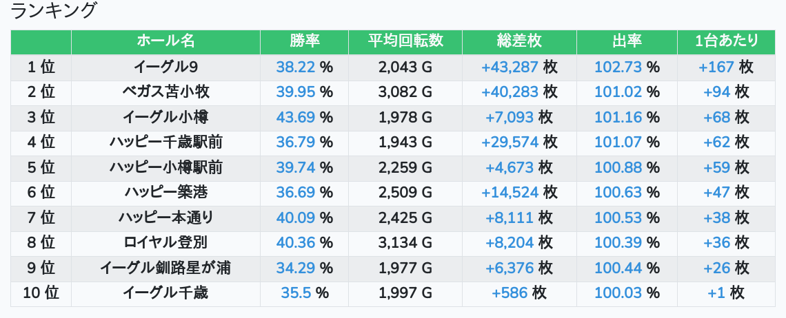Click the 43.69 win rate value
The height and width of the screenshot is (318, 786).
296,117
